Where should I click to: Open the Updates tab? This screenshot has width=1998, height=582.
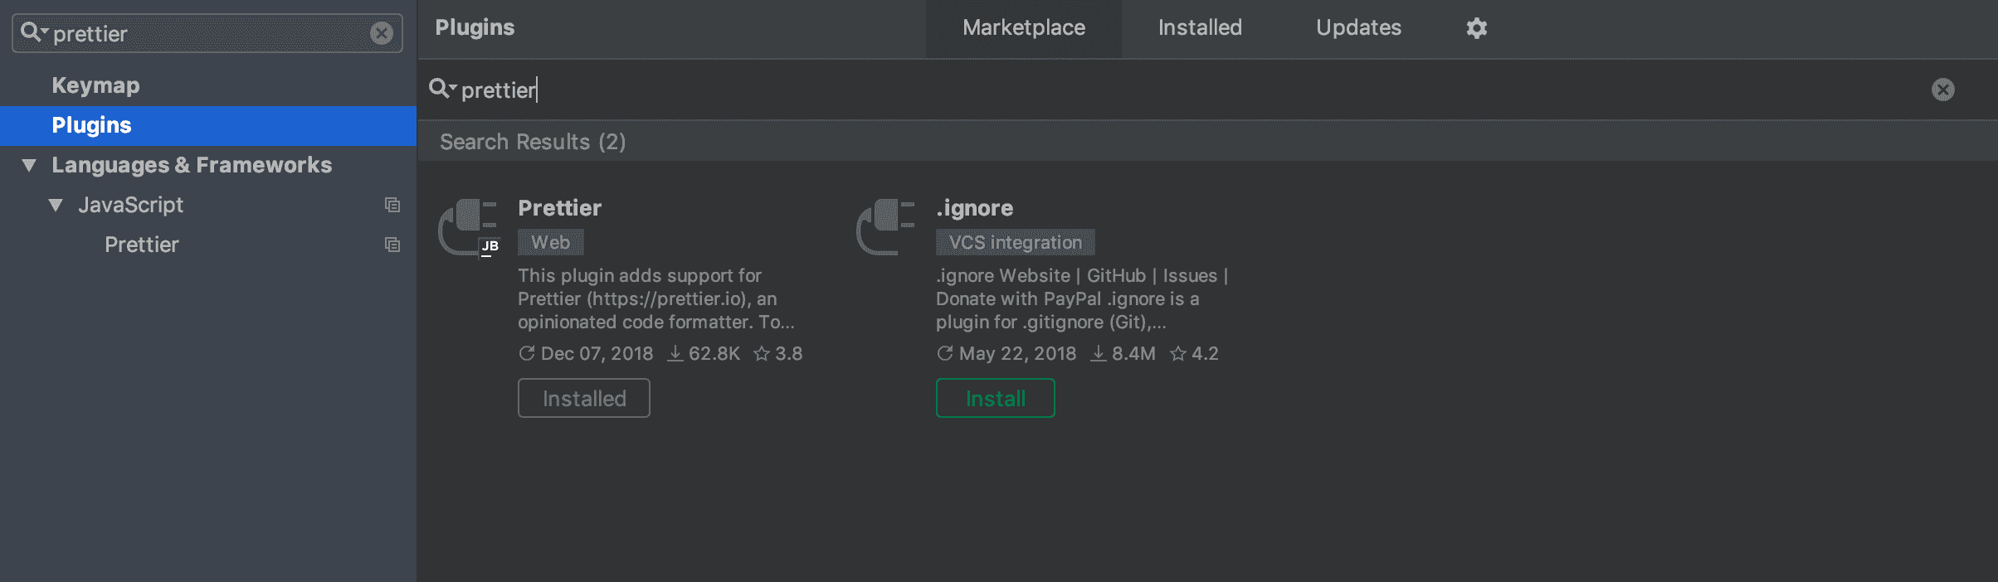pyautogui.click(x=1357, y=28)
